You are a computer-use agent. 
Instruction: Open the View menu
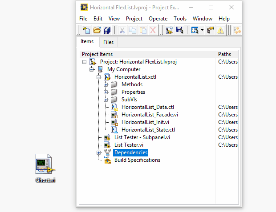[x=114, y=19]
